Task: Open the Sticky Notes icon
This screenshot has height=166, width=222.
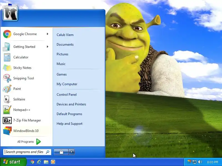Action: [x=7, y=68]
